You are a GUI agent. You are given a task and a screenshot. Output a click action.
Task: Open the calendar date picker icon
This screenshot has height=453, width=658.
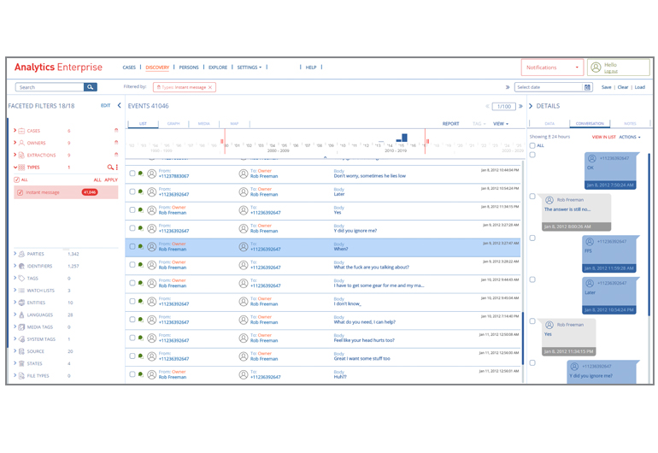pos(587,87)
